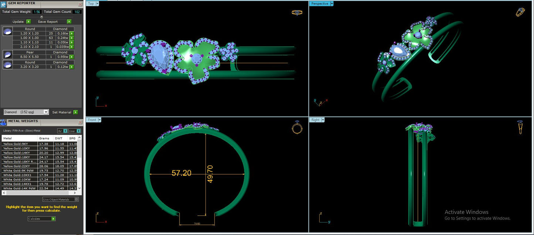The height and width of the screenshot is (235, 534).
Task: Click green arrow next to Set Material
Action: click(75, 112)
